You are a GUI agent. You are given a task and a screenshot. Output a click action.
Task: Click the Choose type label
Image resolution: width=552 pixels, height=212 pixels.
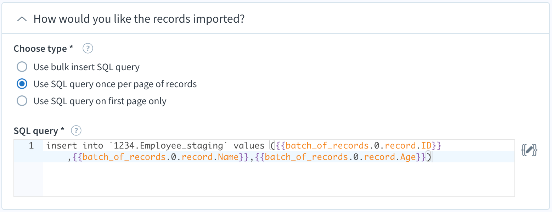40,48
